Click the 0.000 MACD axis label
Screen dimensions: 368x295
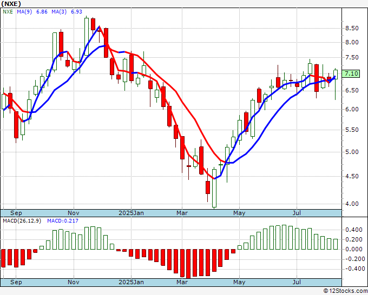point(354,249)
